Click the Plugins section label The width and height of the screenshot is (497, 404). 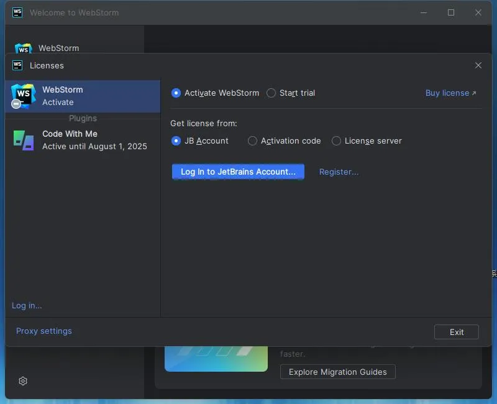pos(83,118)
